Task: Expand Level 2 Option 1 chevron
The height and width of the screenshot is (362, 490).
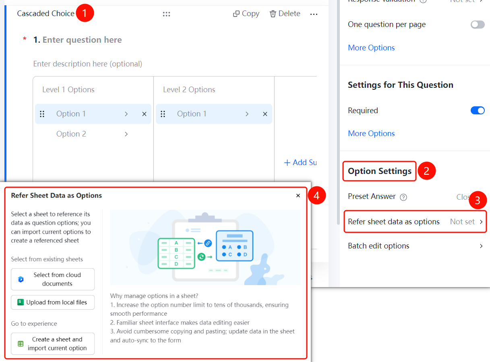Action: (247, 114)
